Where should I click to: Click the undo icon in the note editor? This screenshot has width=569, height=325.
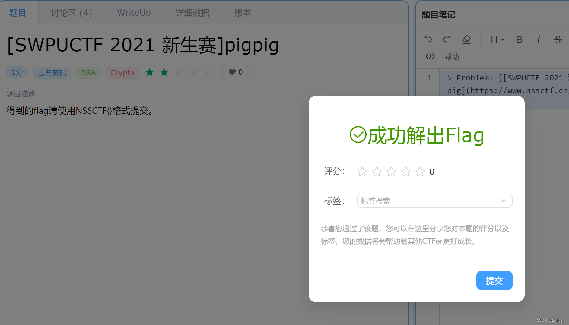[x=428, y=39]
